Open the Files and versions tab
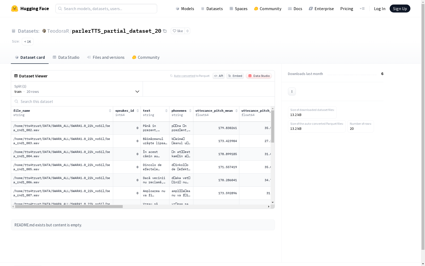This screenshot has width=425, height=266. pyautogui.click(x=106, y=57)
